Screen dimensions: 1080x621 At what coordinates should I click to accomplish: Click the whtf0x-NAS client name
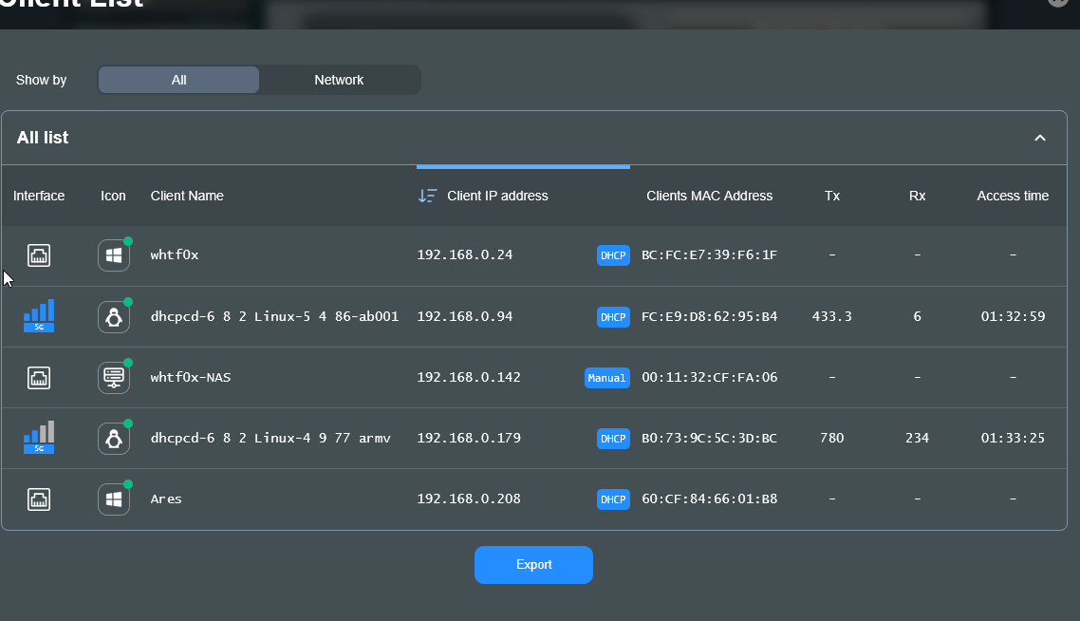(x=191, y=377)
